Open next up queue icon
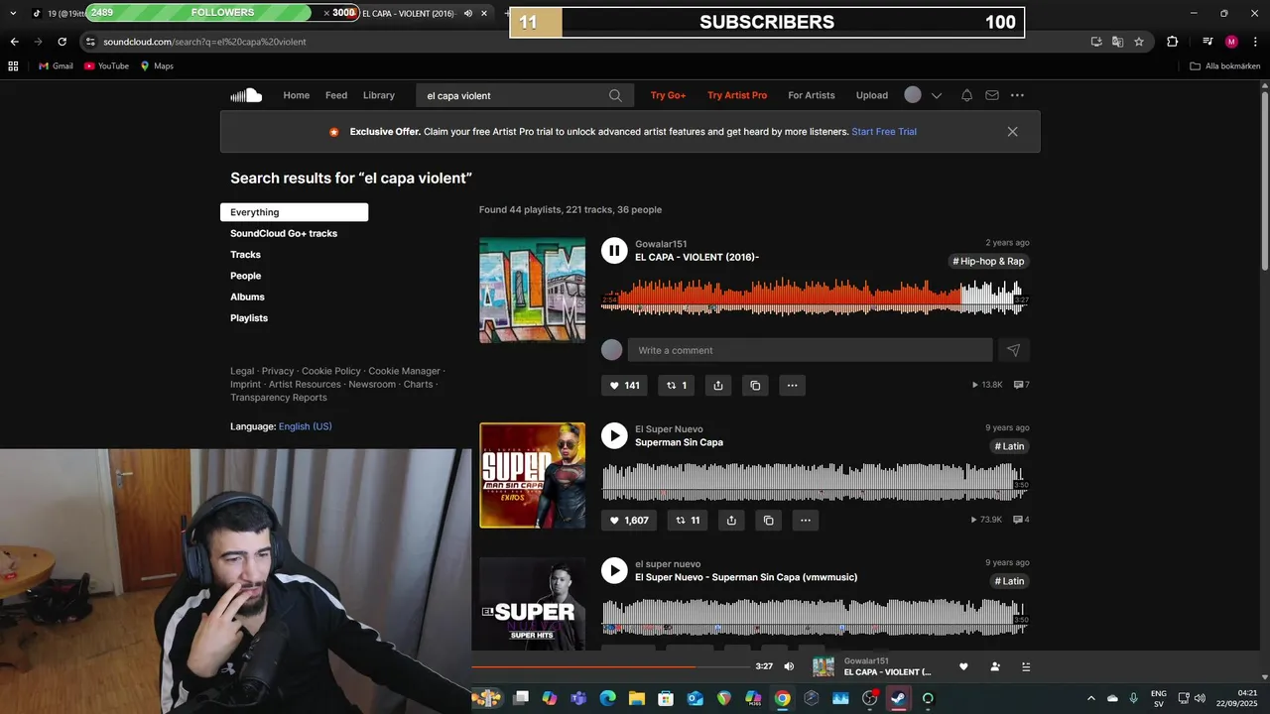 coord(1027,666)
